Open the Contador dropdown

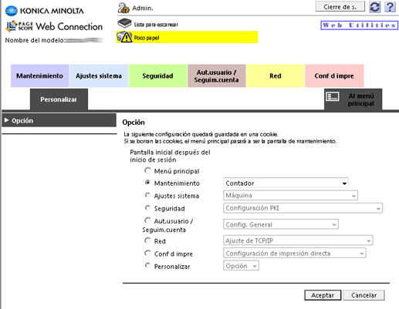pos(286,183)
